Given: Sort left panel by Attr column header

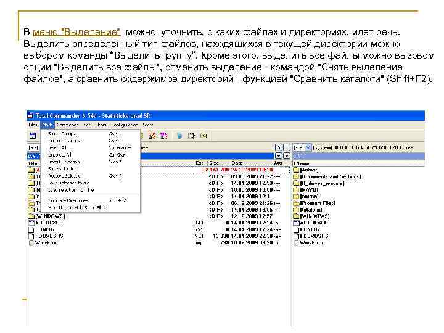Looking at the screenshot, I should [278, 163].
